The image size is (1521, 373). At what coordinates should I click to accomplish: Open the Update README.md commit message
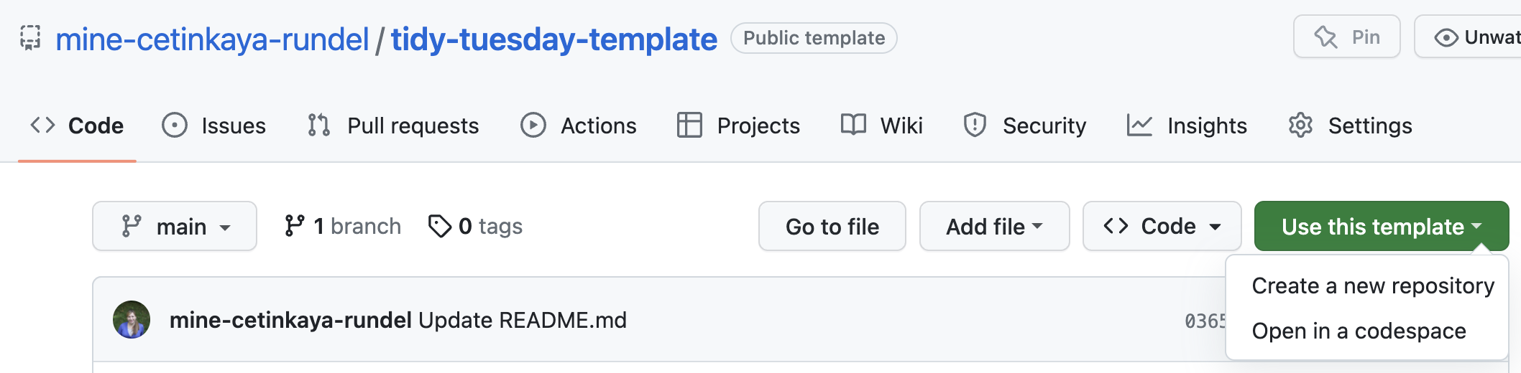coord(523,320)
